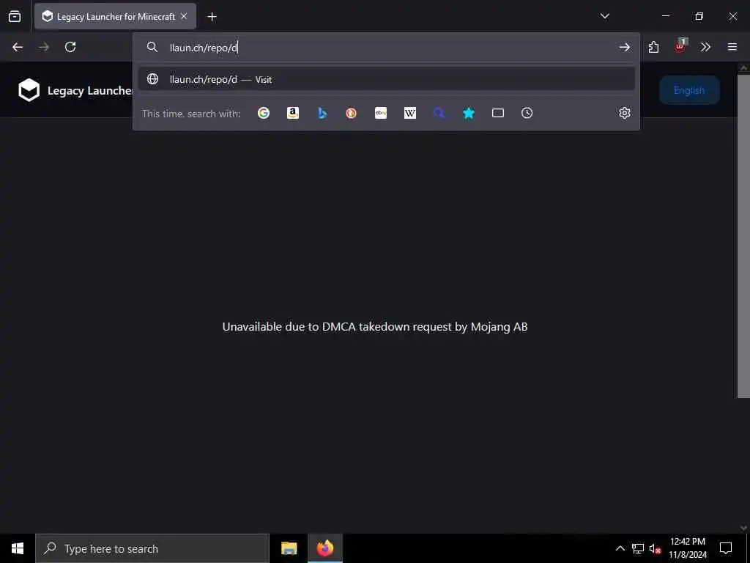Viewport: 750px width, 563px height.
Task: Open the uBlock Origin extension icon
Action: point(680,46)
